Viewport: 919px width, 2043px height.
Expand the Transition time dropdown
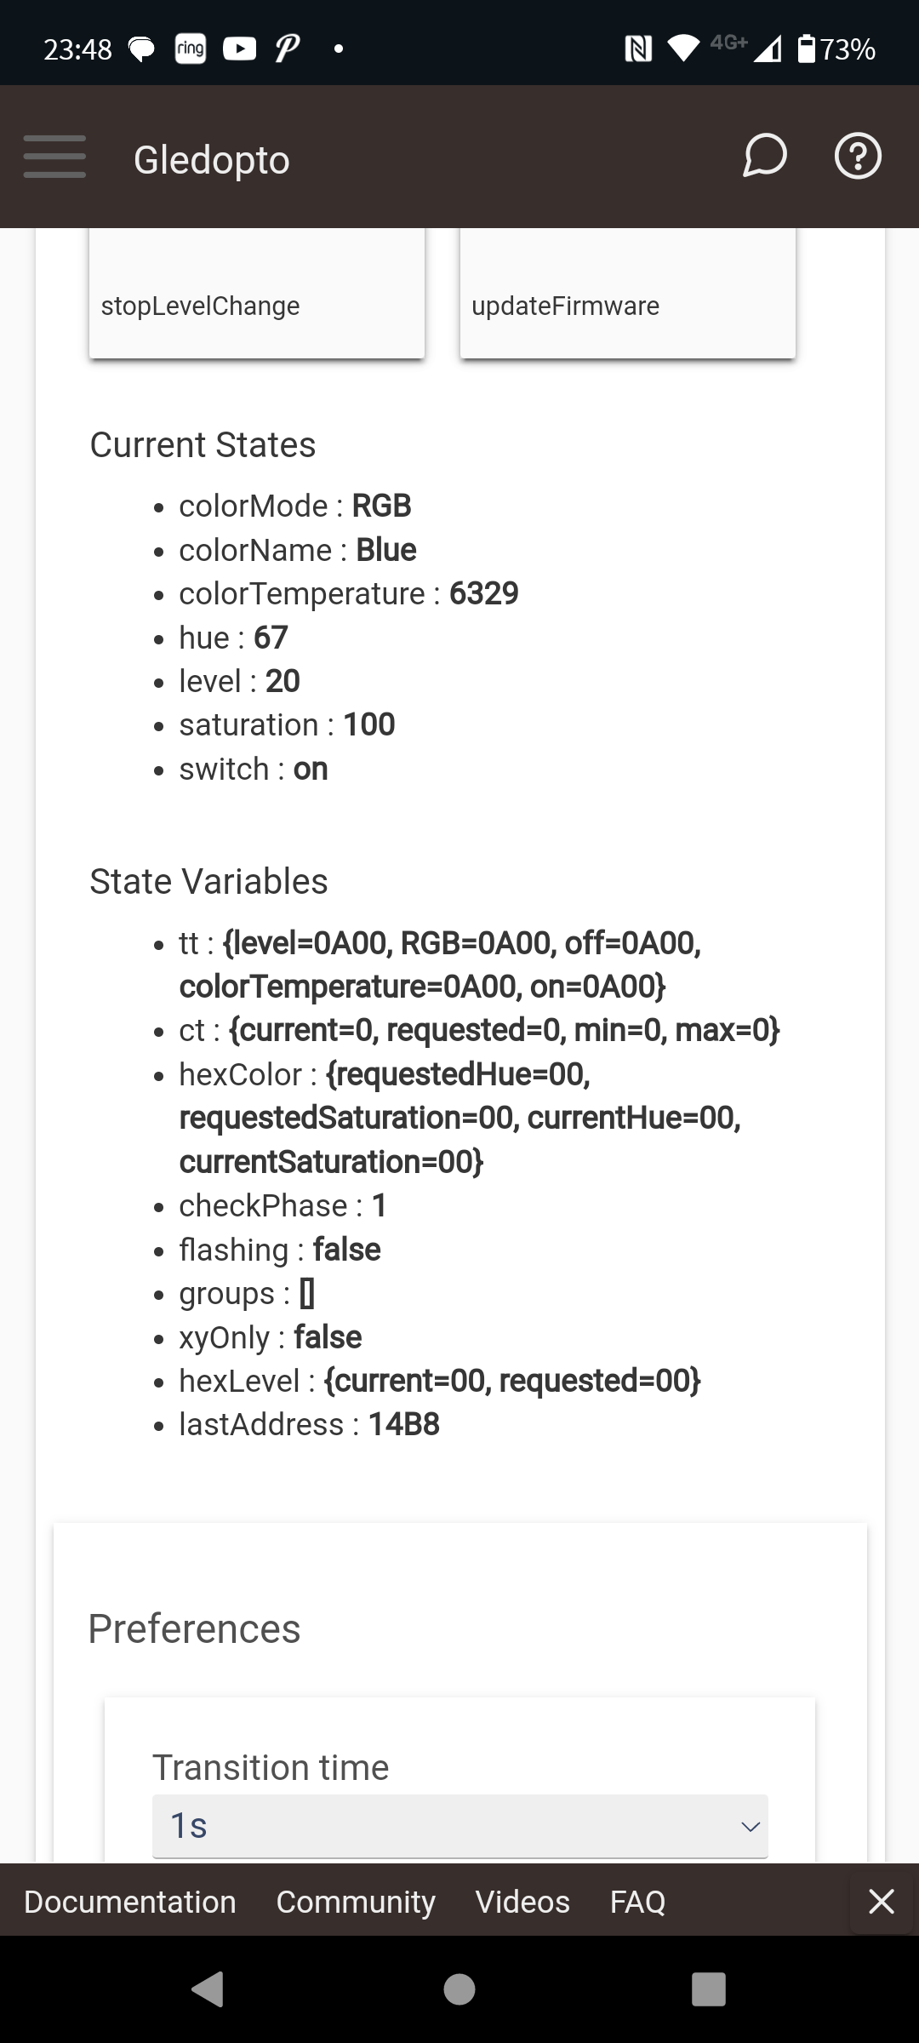[460, 1826]
